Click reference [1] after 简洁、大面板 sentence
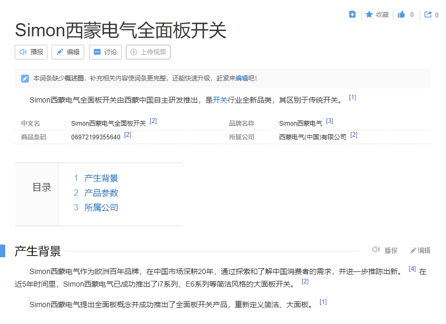The image size is (446, 324). [x=323, y=302]
